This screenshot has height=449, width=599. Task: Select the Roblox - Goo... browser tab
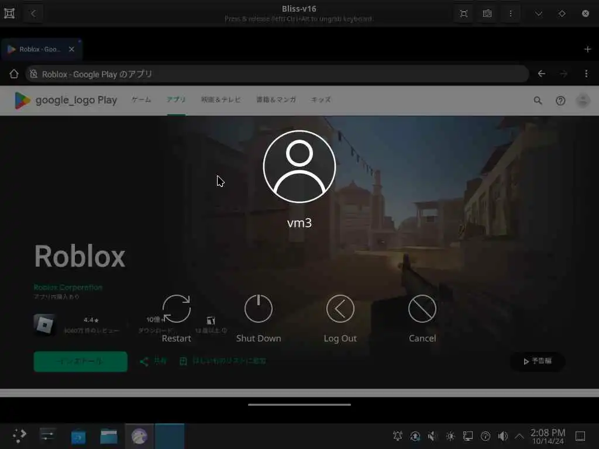[42, 49]
